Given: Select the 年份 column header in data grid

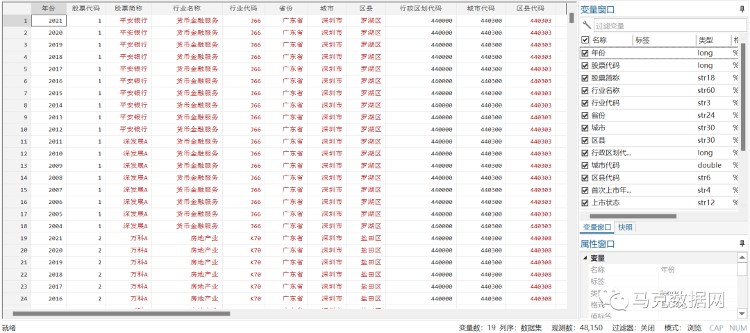Looking at the screenshot, I should [49, 8].
